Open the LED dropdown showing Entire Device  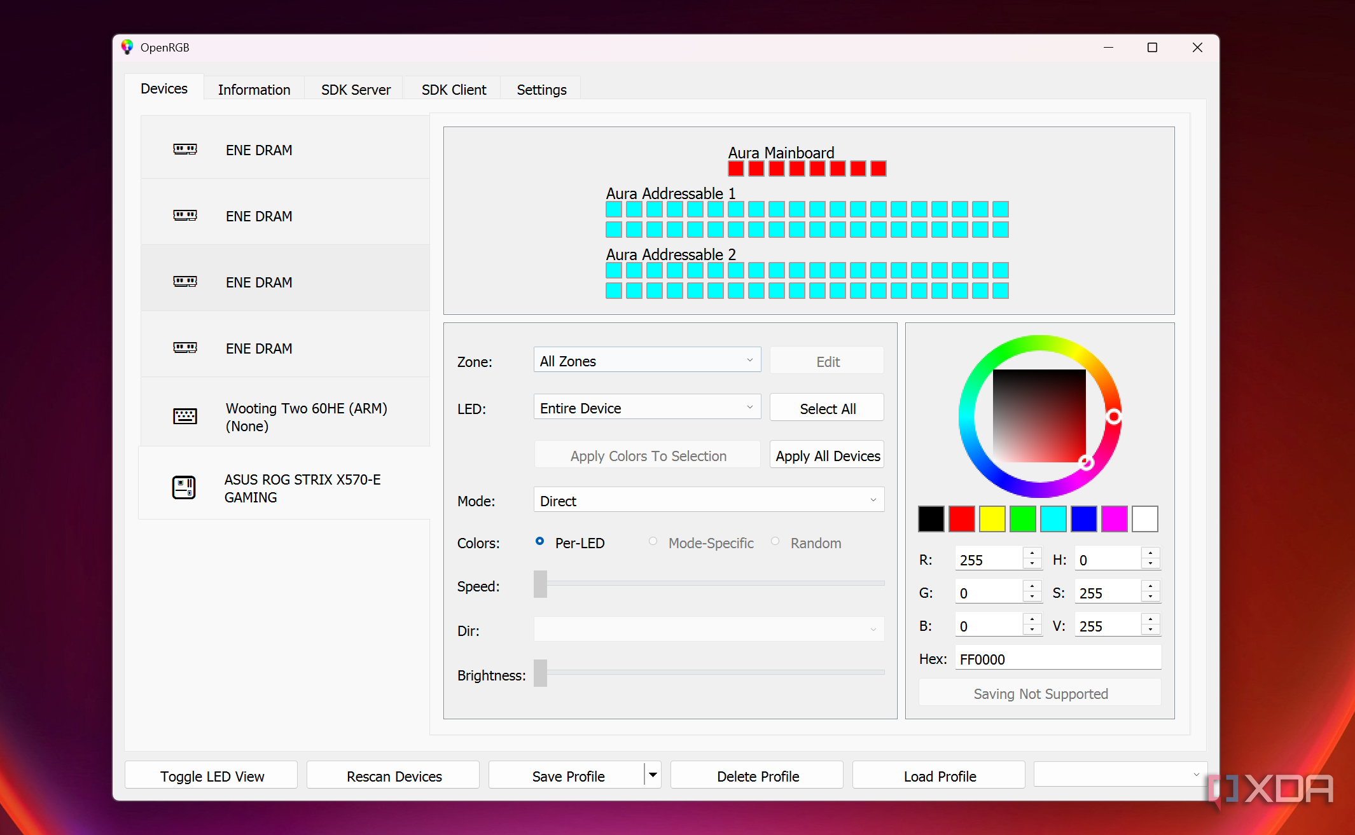(647, 408)
